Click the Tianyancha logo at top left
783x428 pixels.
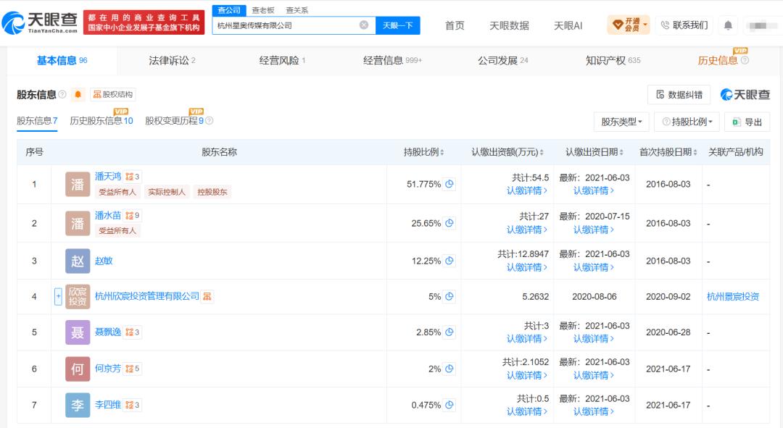(x=40, y=22)
